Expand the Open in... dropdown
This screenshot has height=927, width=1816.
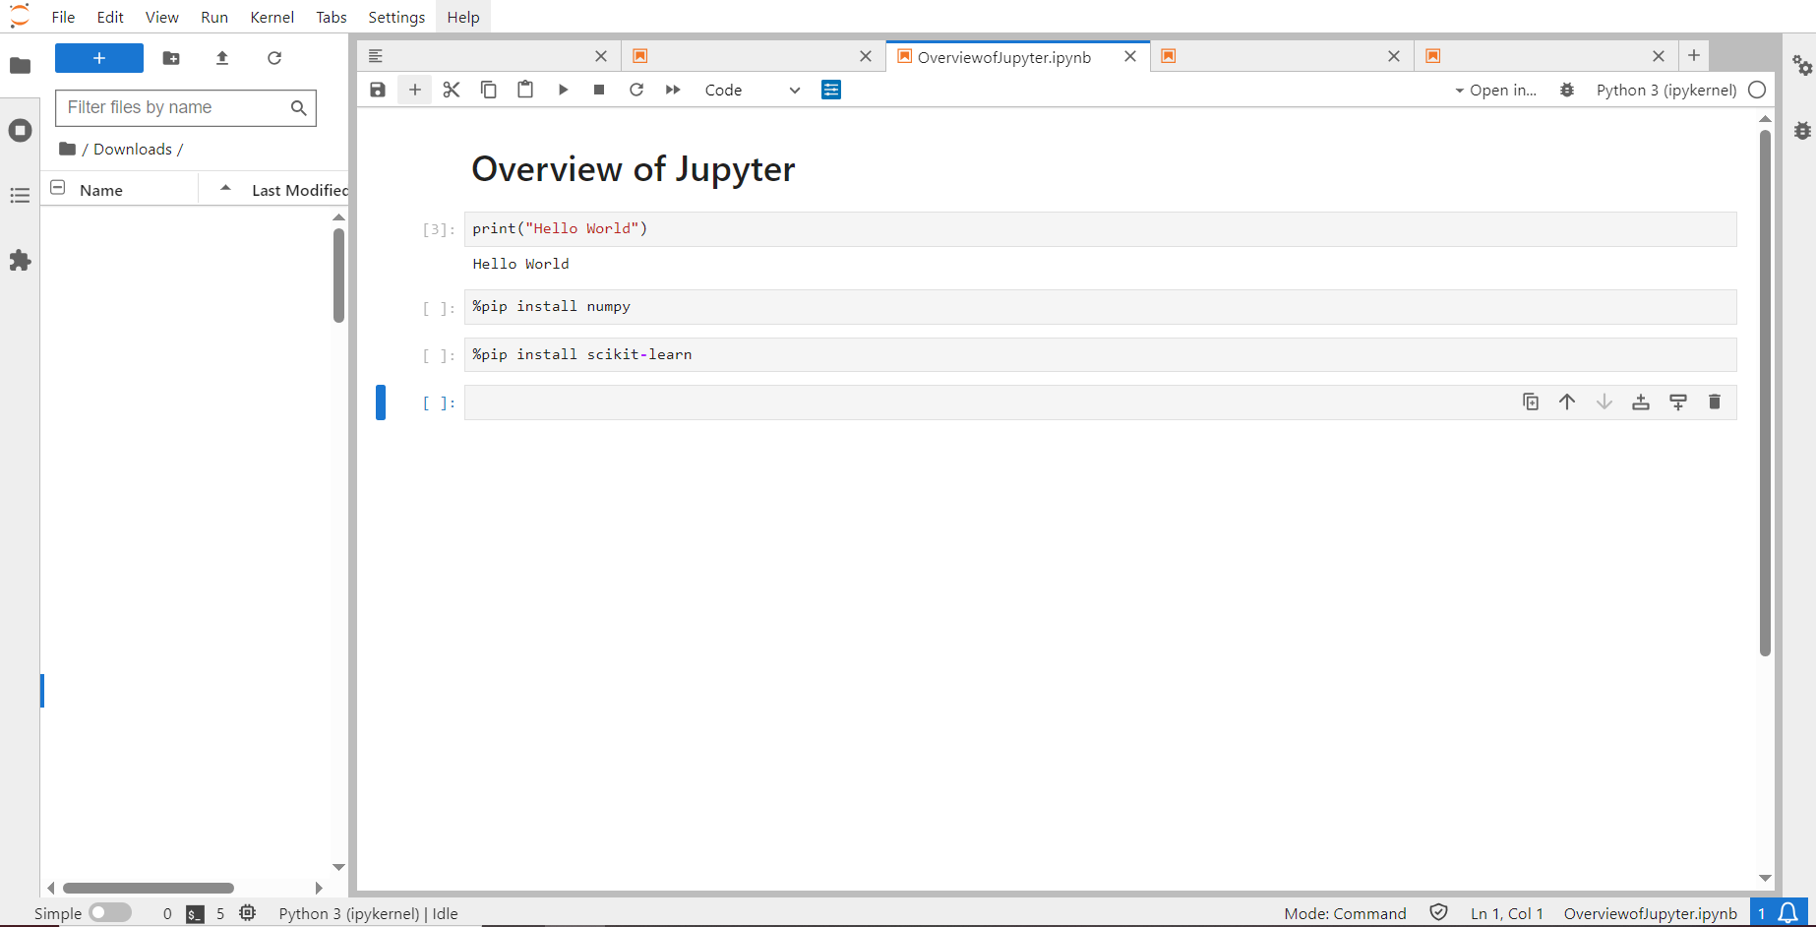point(1495,90)
